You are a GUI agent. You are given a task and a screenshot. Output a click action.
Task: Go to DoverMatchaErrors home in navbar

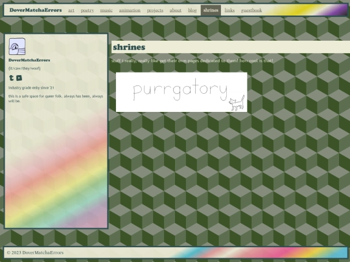[36, 10]
